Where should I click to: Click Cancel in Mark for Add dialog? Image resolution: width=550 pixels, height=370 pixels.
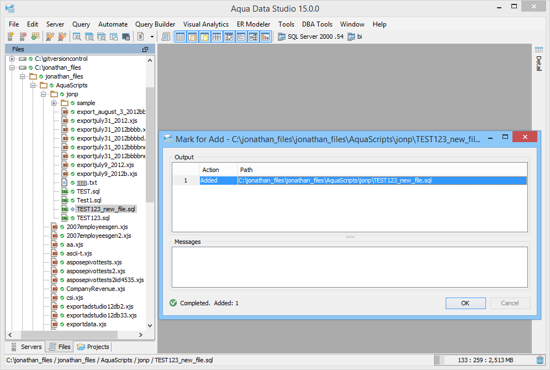[510, 303]
